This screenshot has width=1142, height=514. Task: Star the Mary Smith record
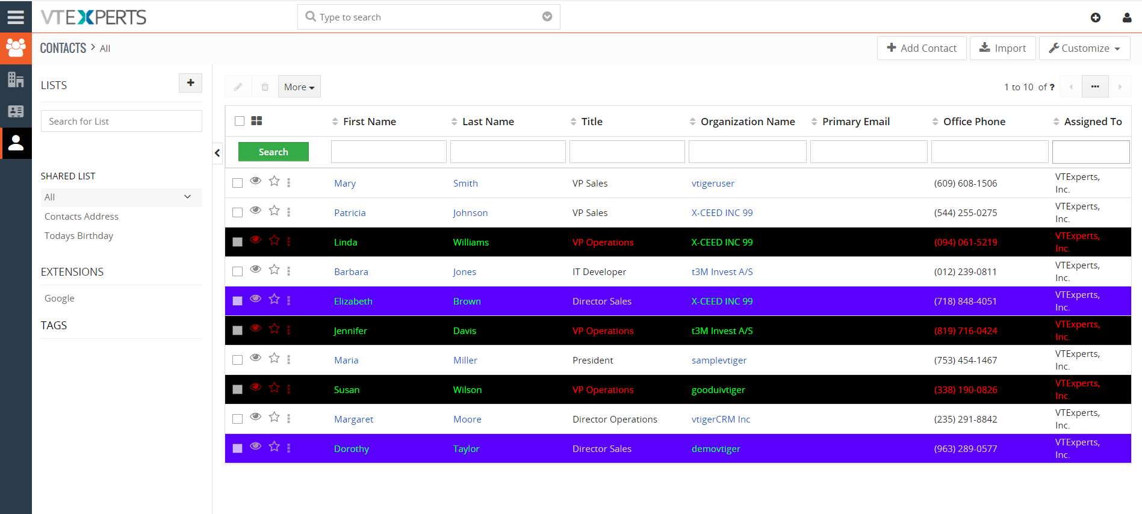click(x=275, y=181)
